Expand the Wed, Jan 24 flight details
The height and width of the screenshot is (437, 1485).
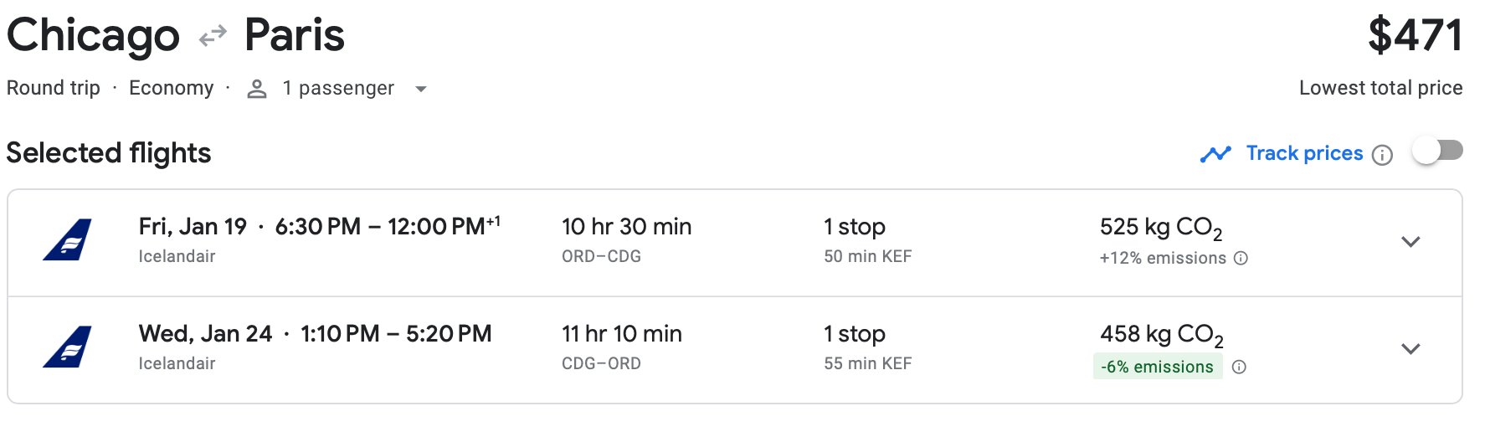[1410, 349]
